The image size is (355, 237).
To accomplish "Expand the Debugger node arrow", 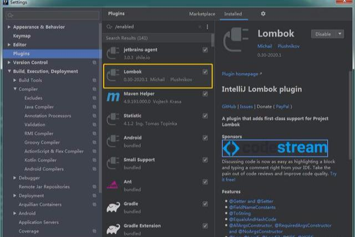I will tap(15, 178).
